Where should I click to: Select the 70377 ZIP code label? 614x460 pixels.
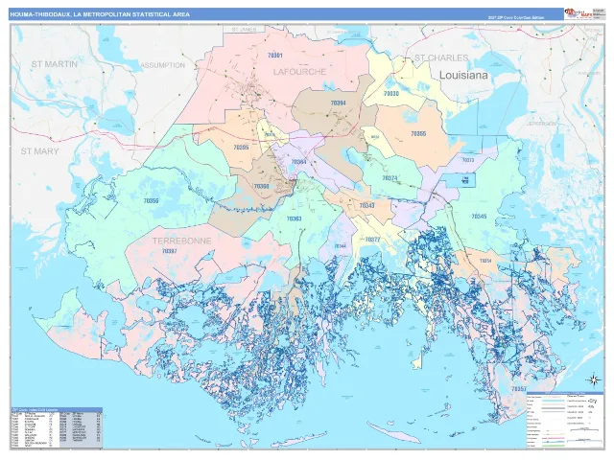[372, 240]
